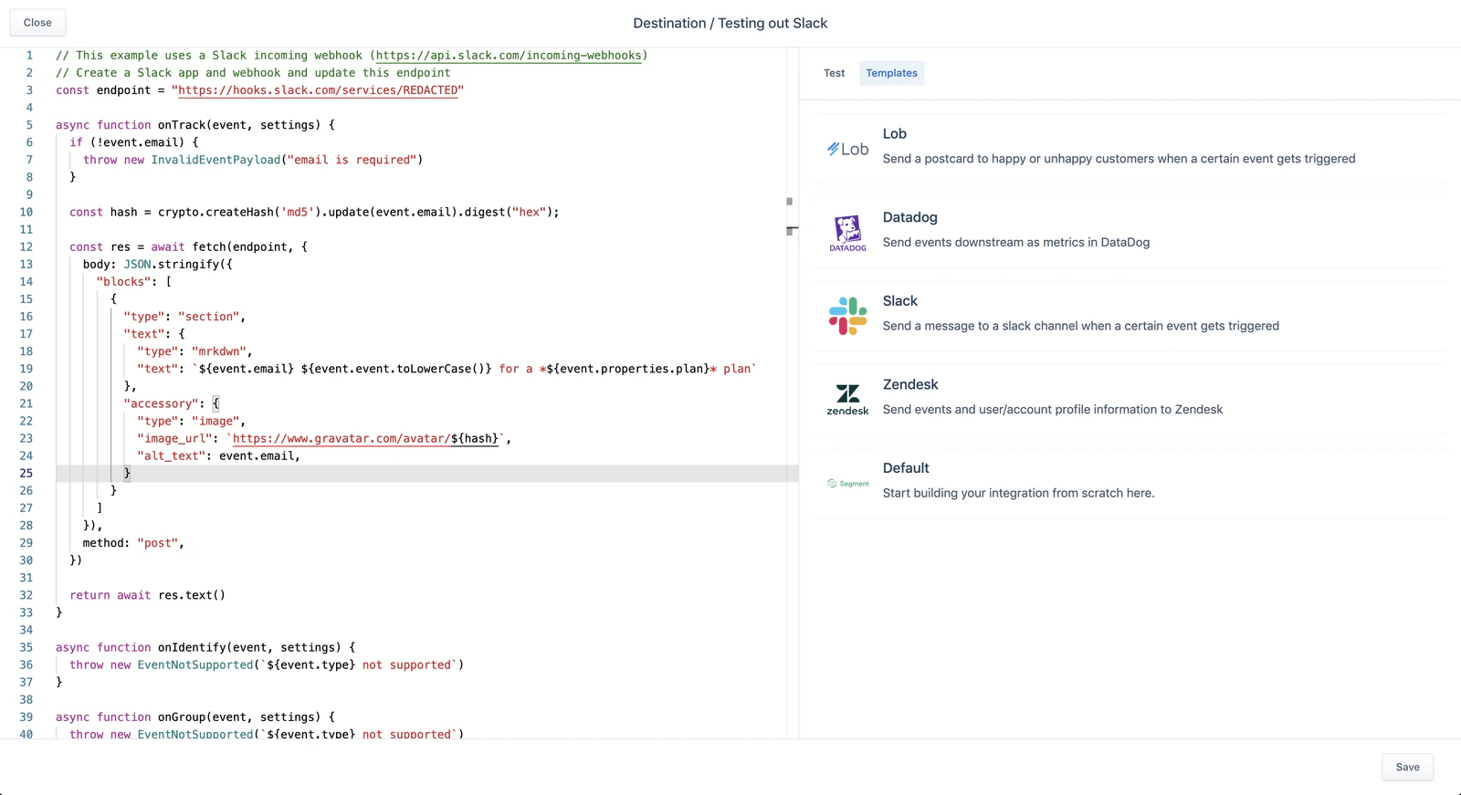Click 'const endpoint' on line 3

[103, 90]
